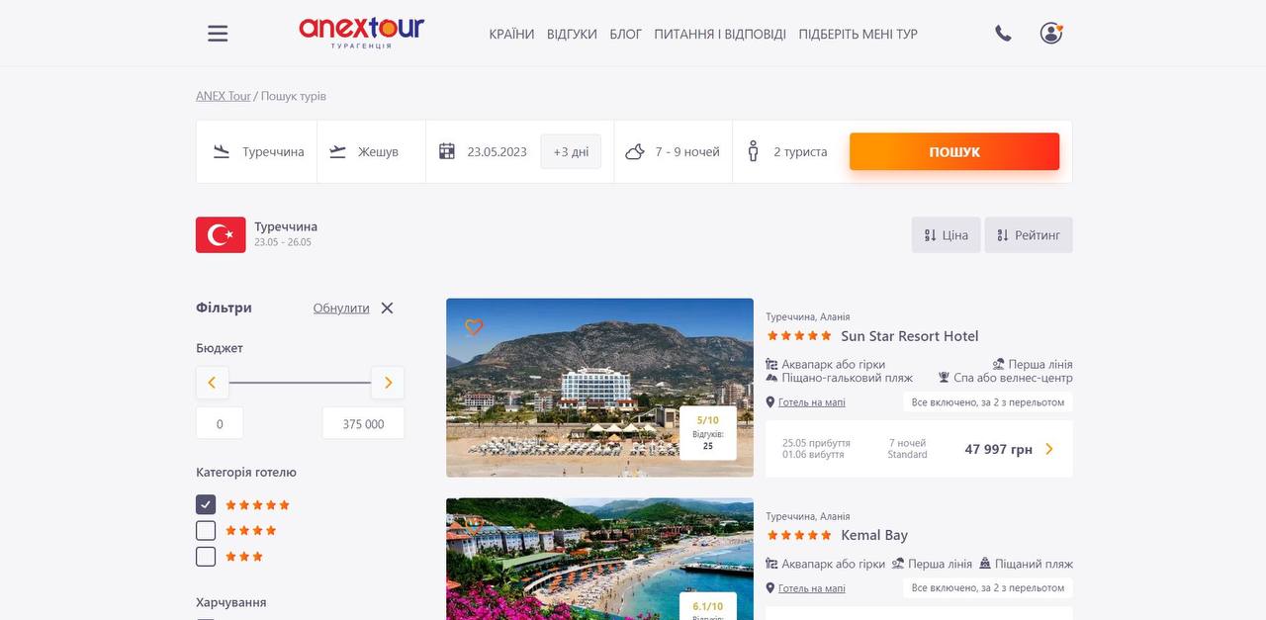Click the anextour logo

pos(361,33)
